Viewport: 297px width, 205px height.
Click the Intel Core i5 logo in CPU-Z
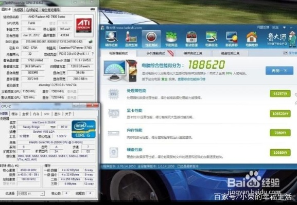tap(83, 129)
